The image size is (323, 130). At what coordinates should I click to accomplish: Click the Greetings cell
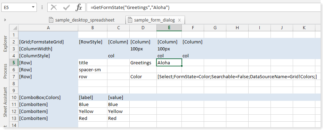[x=143, y=63]
